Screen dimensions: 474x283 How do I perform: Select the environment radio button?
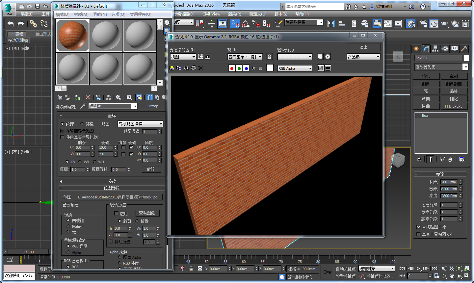coord(82,124)
